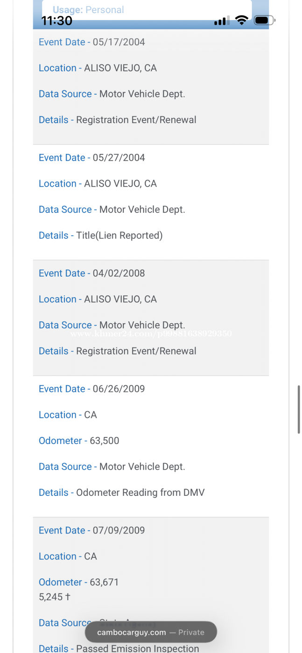Tap the Event Date 06/26/2009 entry
The width and height of the screenshot is (302, 653).
(91, 389)
